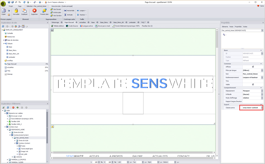Viewport: 265px width, 164px height.
Task: Click the Classes perso input field
Action: point(252,108)
